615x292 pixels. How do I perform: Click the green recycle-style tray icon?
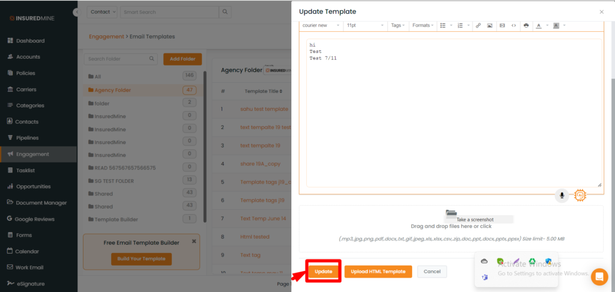tap(532, 261)
